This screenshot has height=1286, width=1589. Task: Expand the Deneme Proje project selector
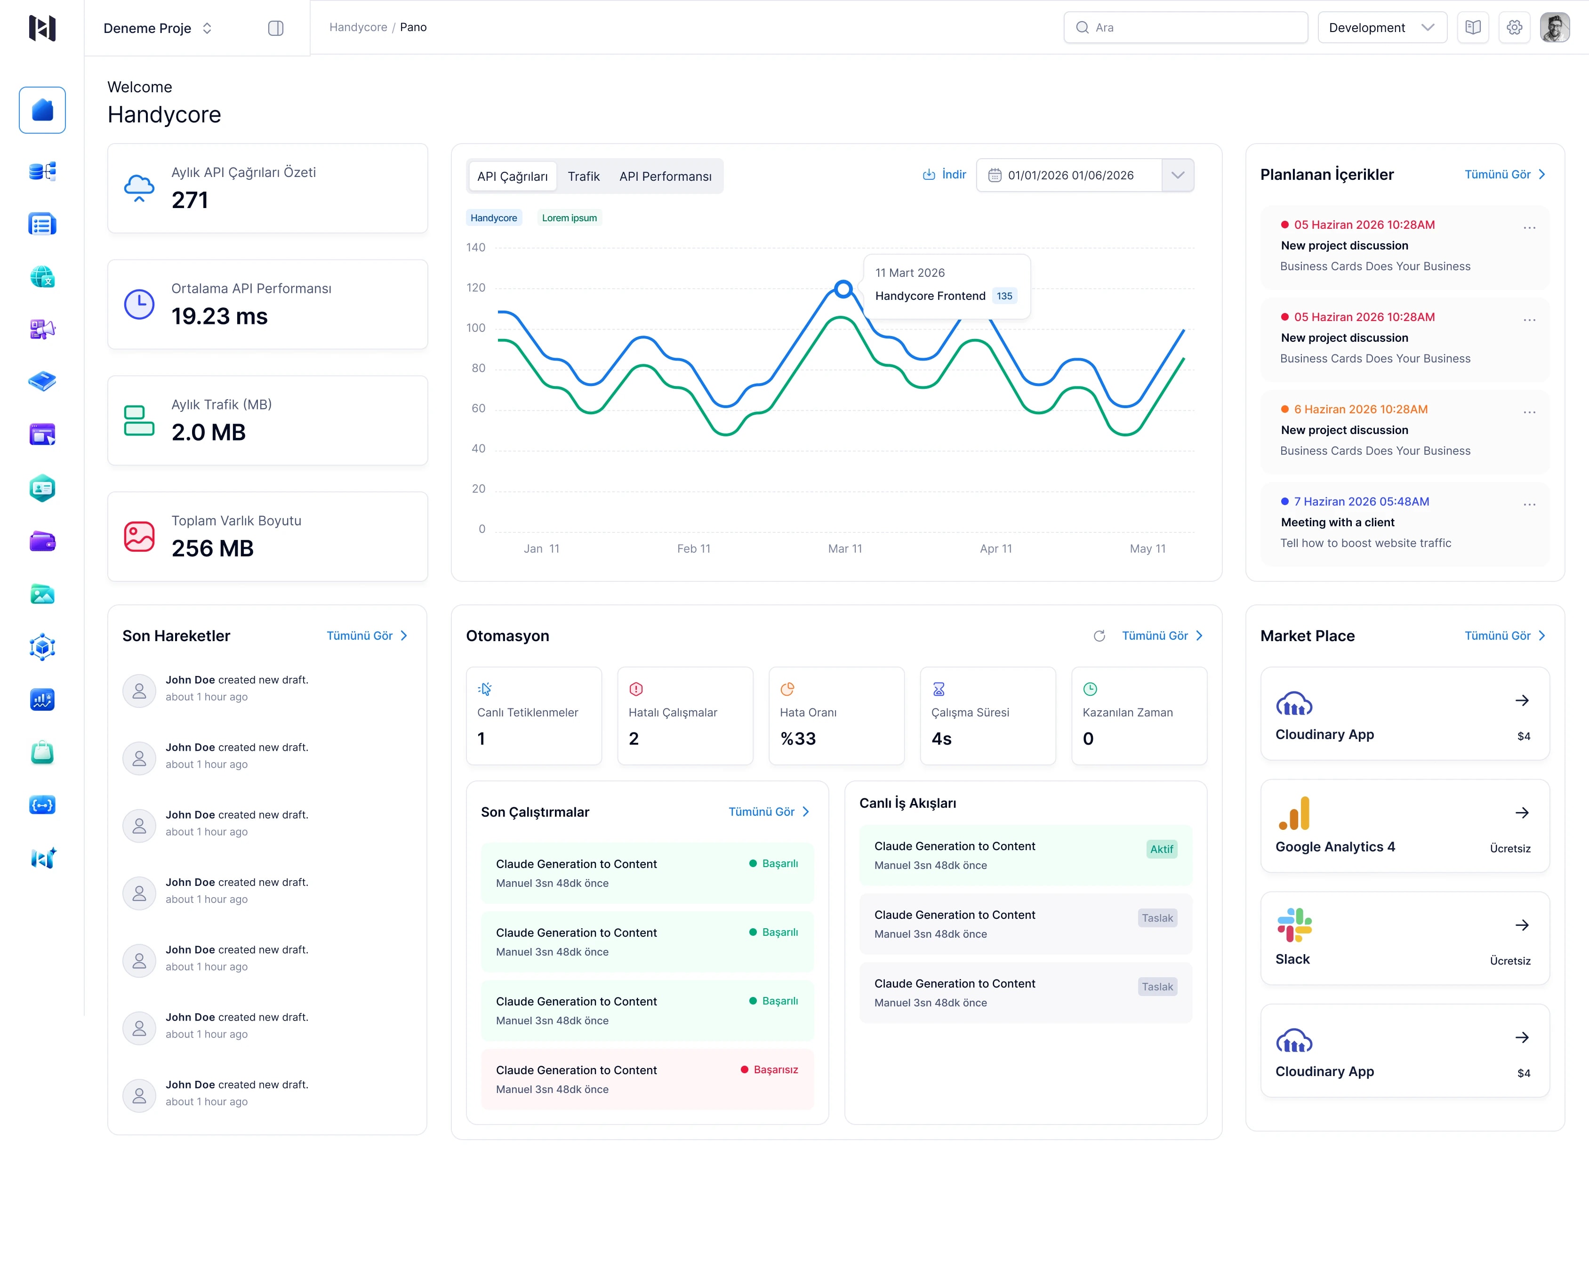pos(158,28)
